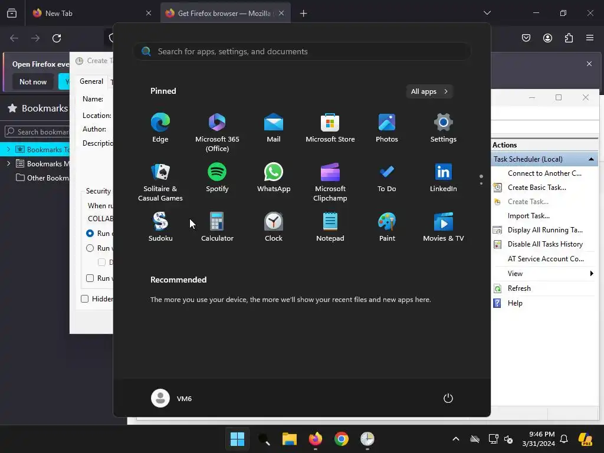Open Settings from the Start menu

(444, 128)
